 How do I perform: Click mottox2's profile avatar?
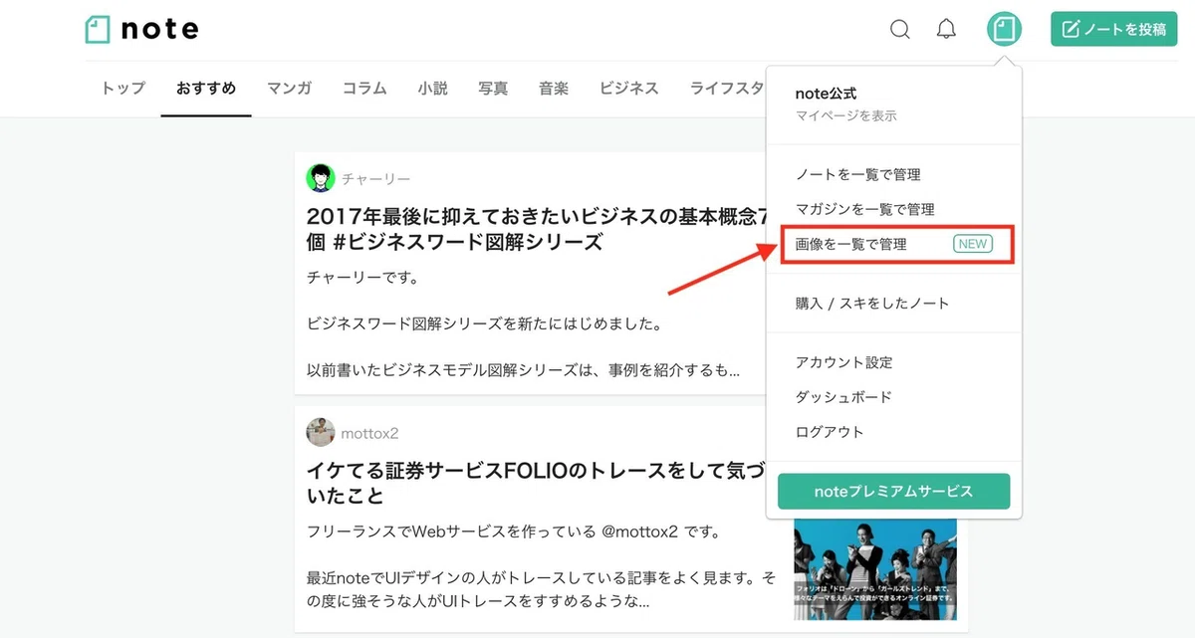point(321,432)
